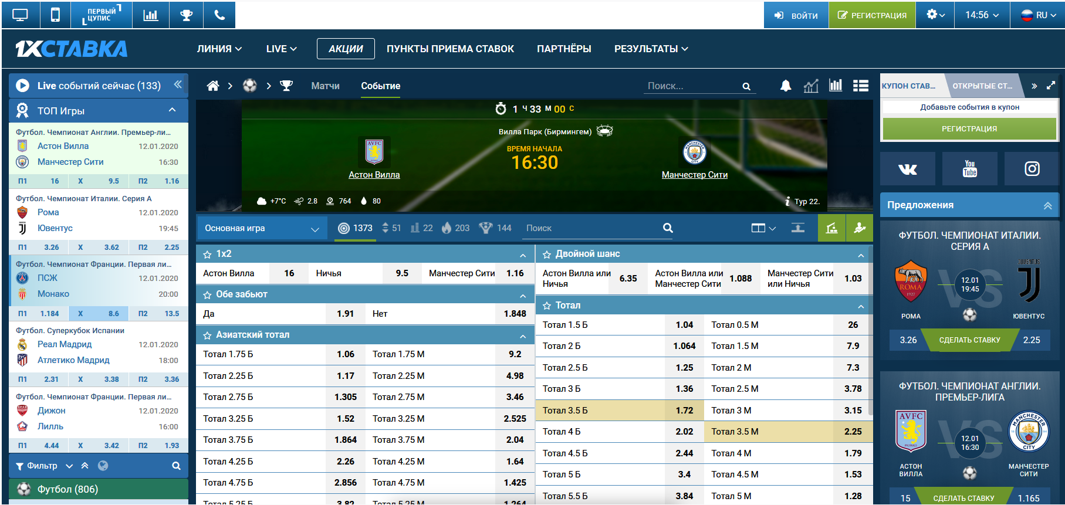The height and width of the screenshot is (505, 1065).
Task: Favorite the Двойной шанс market star
Action: point(547,255)
